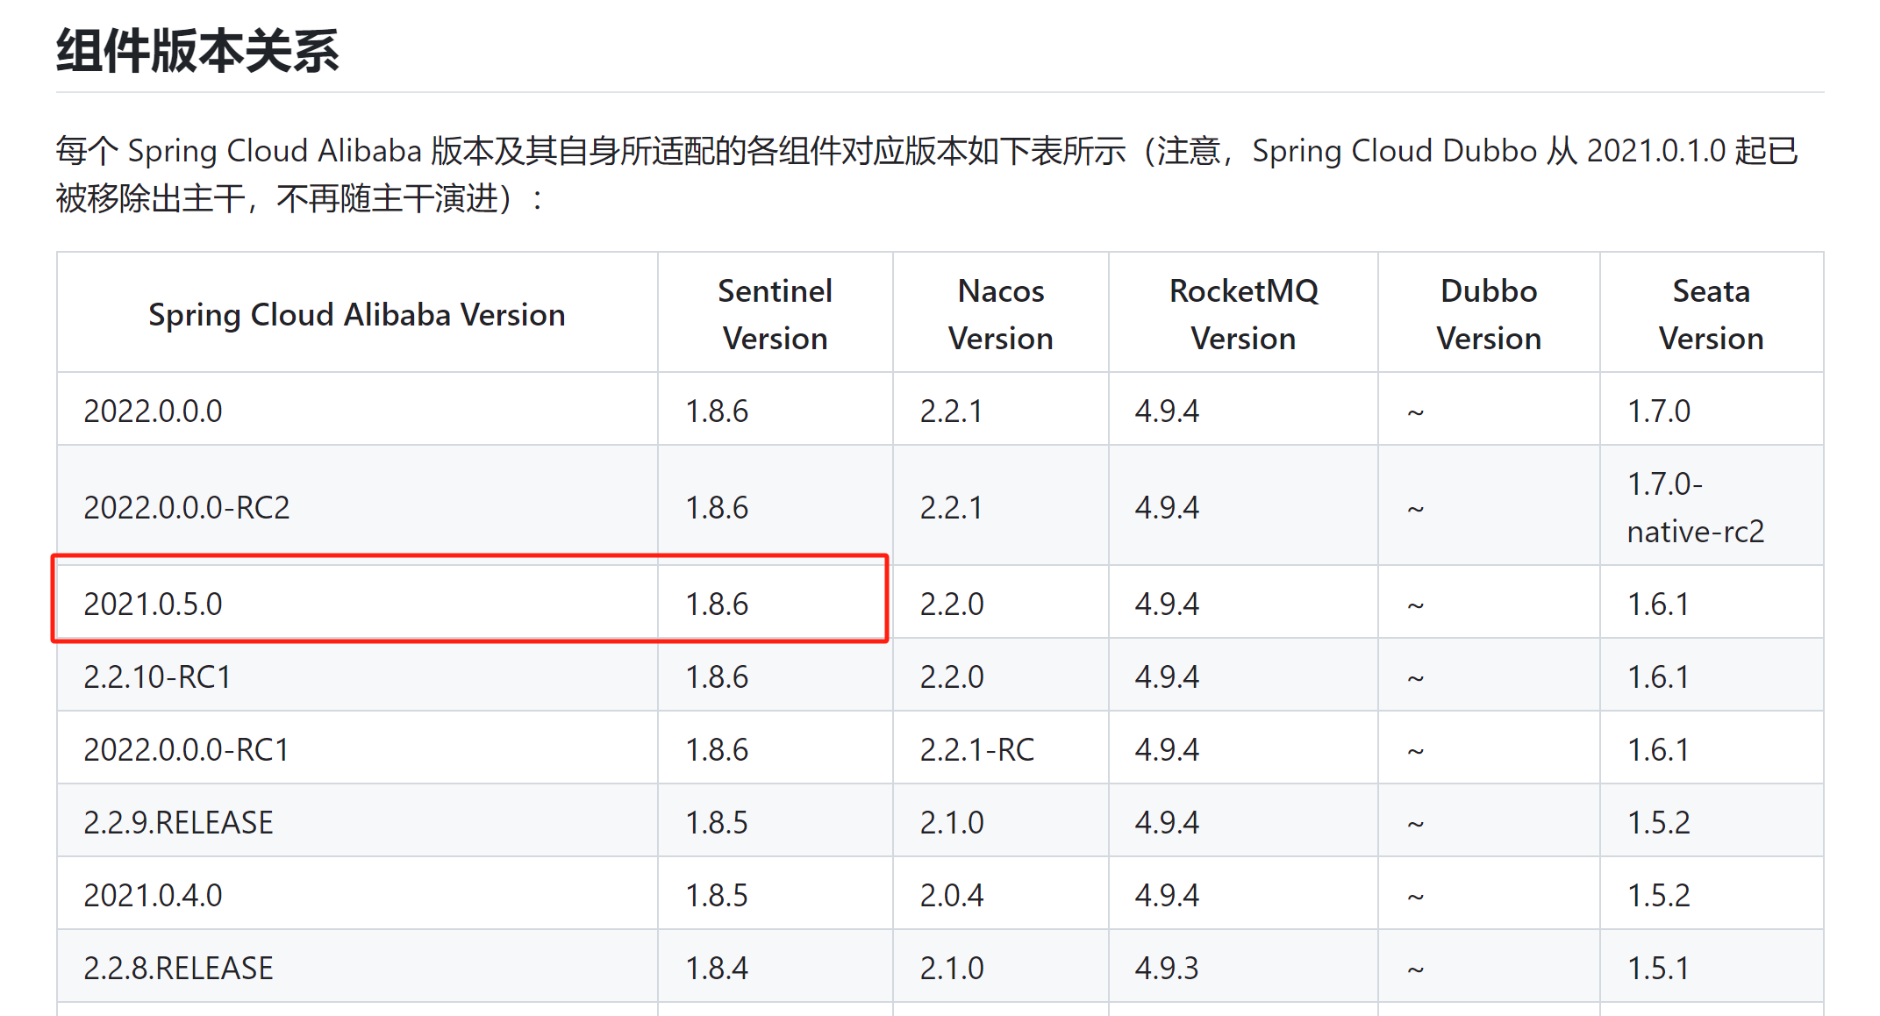Select the 2.2.8.RELEASE version cell

click(x=357, y=967)
